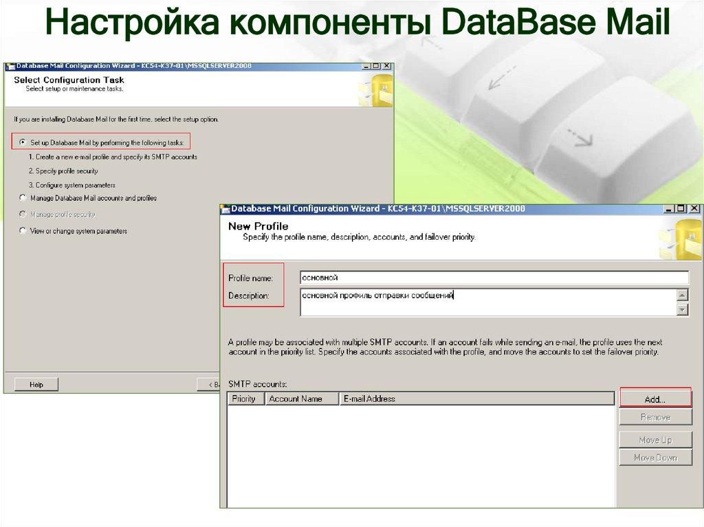Click the Priority column header
Viewport: 704px width, 527px height.
245,399
